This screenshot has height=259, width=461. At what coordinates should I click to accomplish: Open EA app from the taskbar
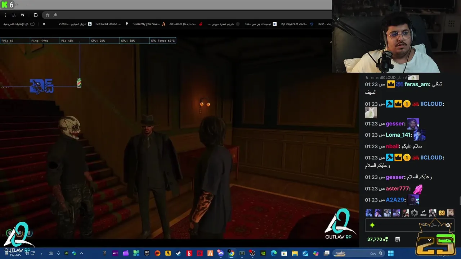click(x=157, y=253)
